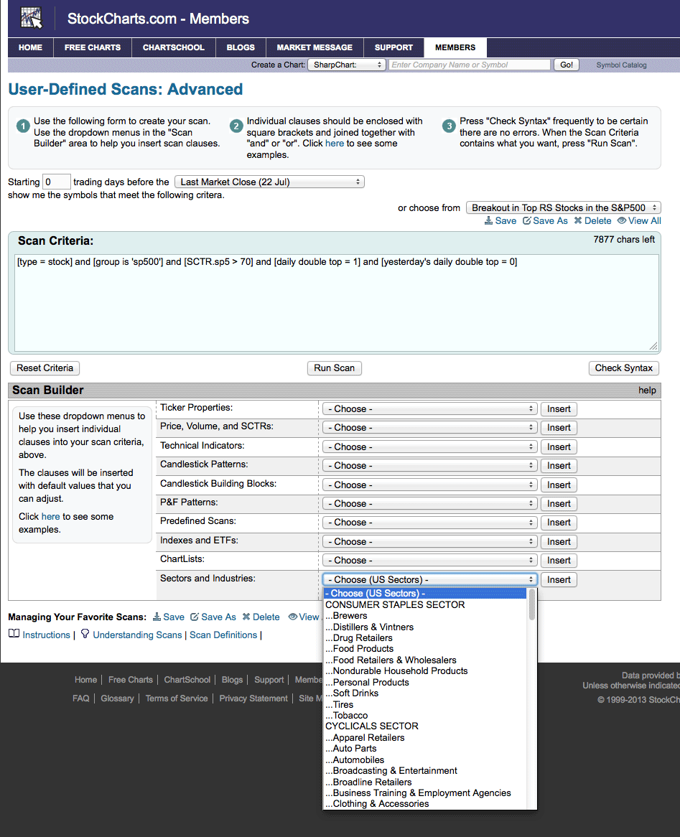Select CYCLICALS SECTOR option

[x=372, y=726]
